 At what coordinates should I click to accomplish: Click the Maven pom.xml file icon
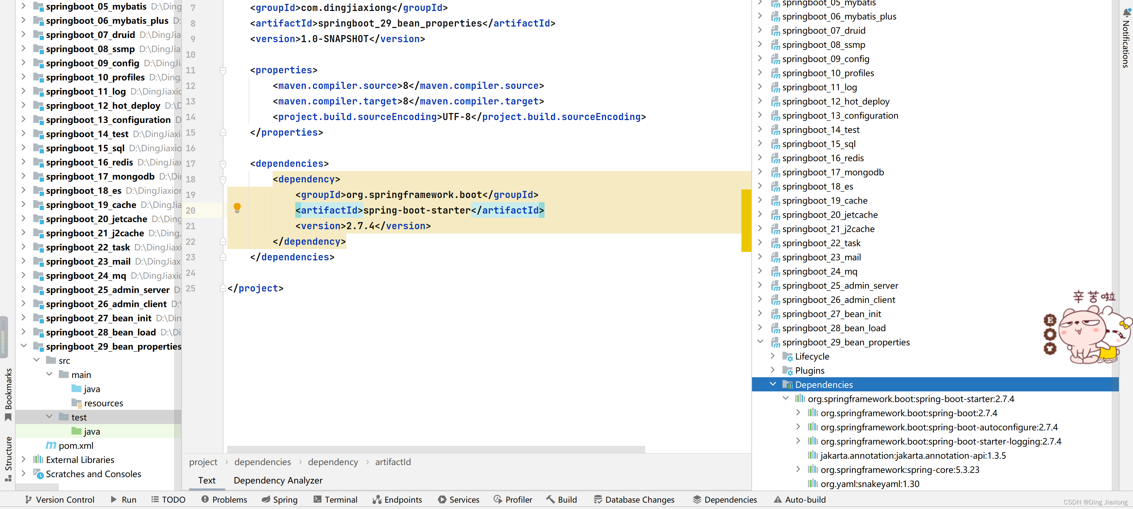[51, 445]
